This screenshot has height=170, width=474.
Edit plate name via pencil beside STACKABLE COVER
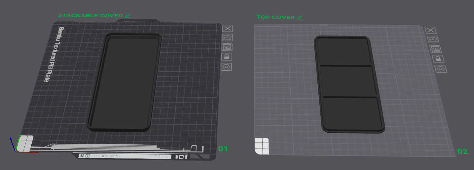128,15
